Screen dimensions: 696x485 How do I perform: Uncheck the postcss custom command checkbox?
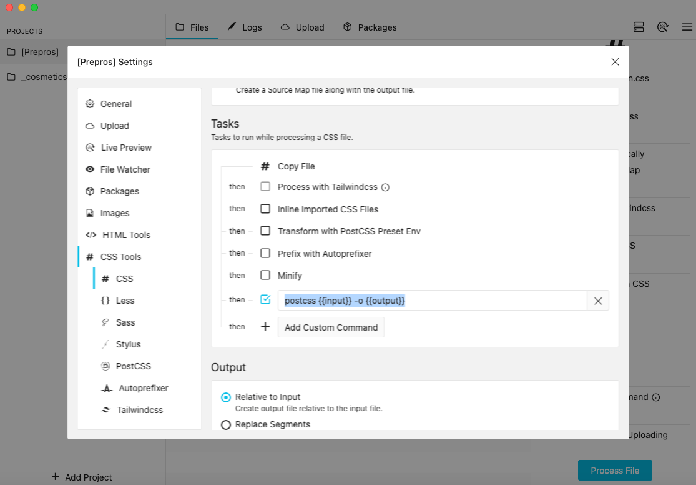point(265,300)
